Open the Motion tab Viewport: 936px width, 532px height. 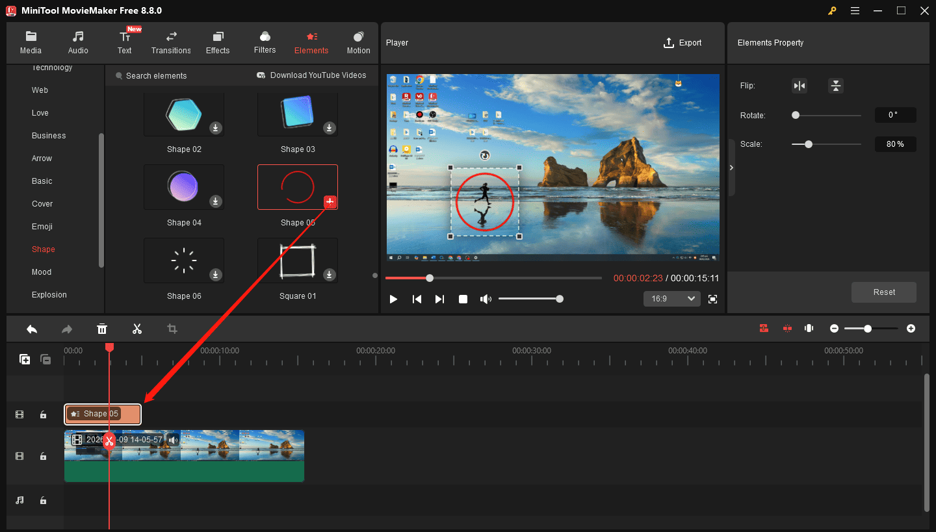(358, 43)
